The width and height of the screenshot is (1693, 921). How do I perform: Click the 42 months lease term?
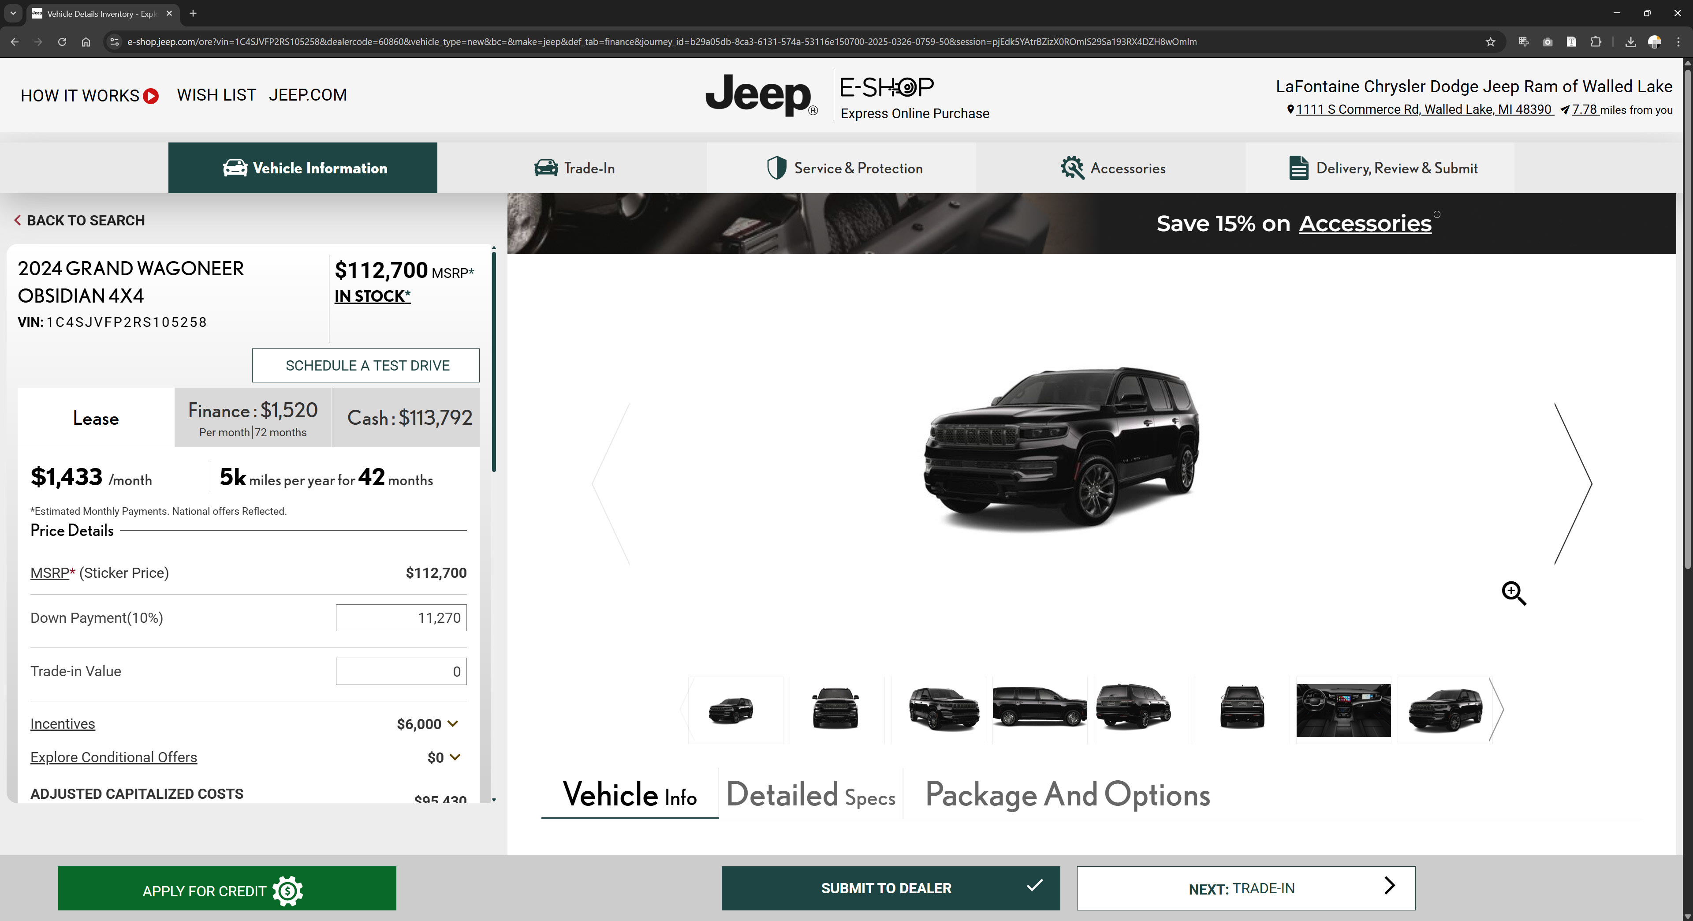point(371,477)
